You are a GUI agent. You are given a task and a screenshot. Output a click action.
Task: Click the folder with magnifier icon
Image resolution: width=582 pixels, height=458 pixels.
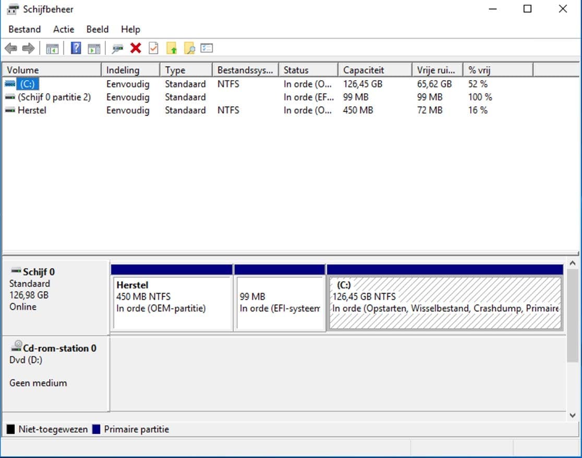(x=189, y=48)
